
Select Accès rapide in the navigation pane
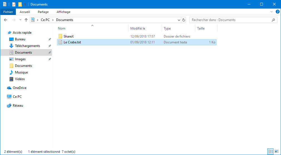[x=22, y=33]
